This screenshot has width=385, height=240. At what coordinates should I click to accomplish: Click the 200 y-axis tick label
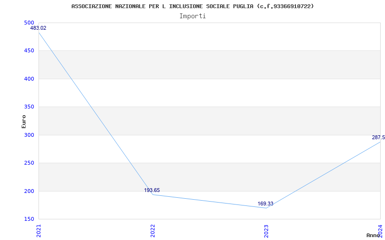pyautogui.click(x=29, y=191)
